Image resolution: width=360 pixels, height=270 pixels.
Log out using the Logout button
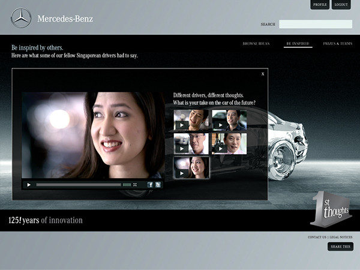[341, 5]
